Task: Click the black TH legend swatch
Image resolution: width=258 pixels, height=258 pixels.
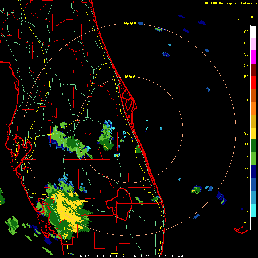Action: 253,223
